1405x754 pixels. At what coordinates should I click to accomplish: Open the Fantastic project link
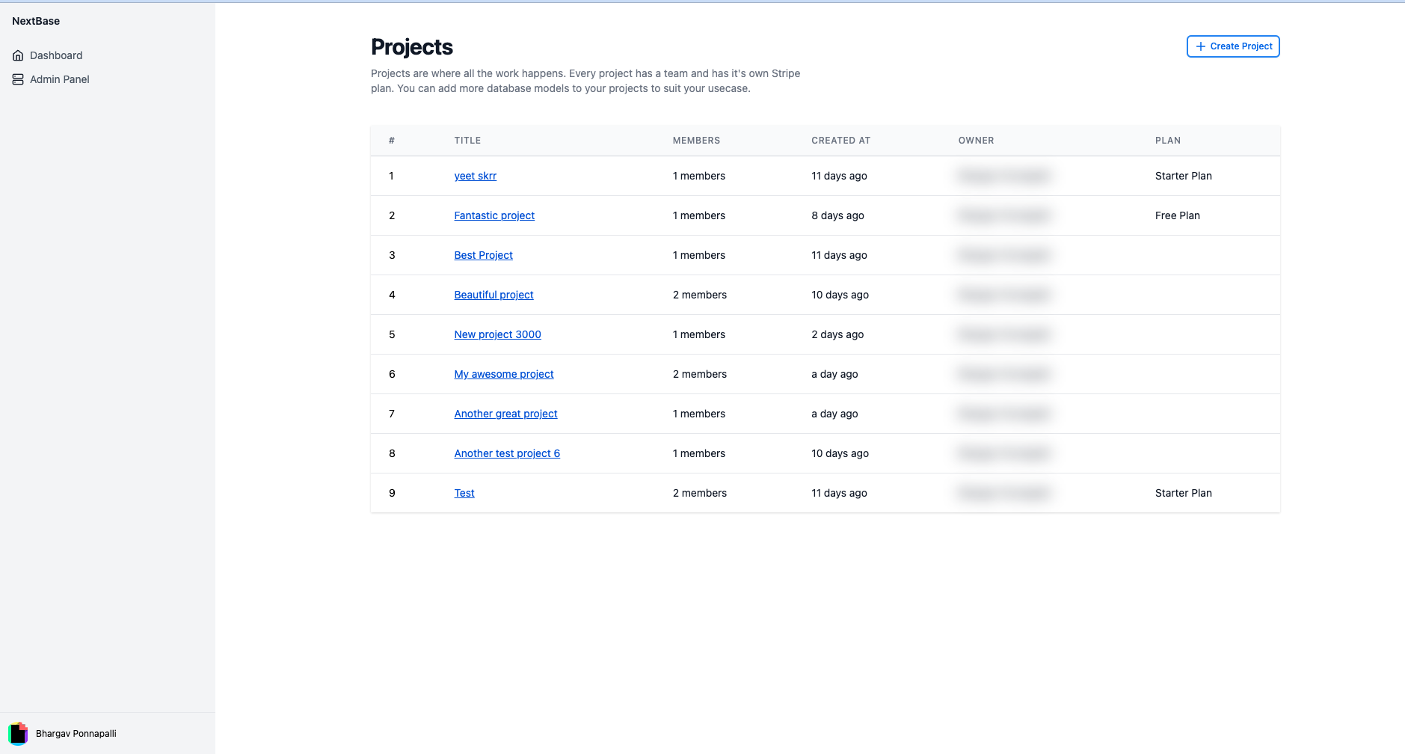[x=494, y=215]
